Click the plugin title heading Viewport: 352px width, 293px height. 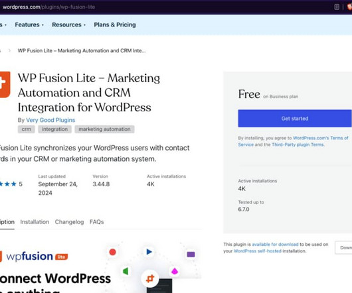click(x=89, y=93)
